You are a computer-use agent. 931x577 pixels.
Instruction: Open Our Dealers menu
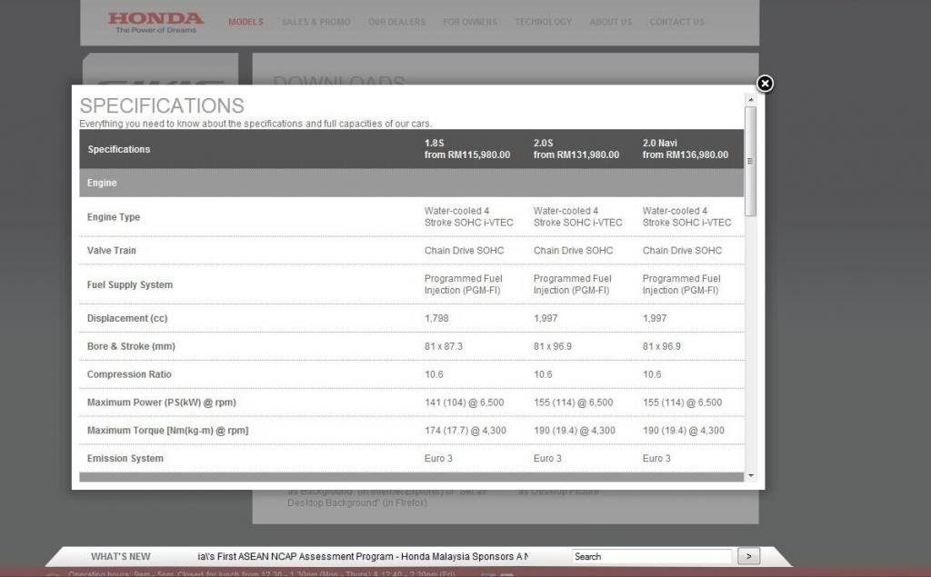click(x=396, y=22)
